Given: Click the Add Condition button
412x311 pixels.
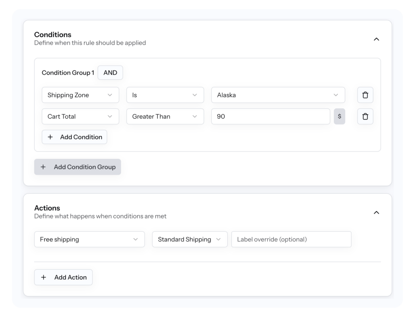Looking at the screenshot, I should tap(74, 137).
